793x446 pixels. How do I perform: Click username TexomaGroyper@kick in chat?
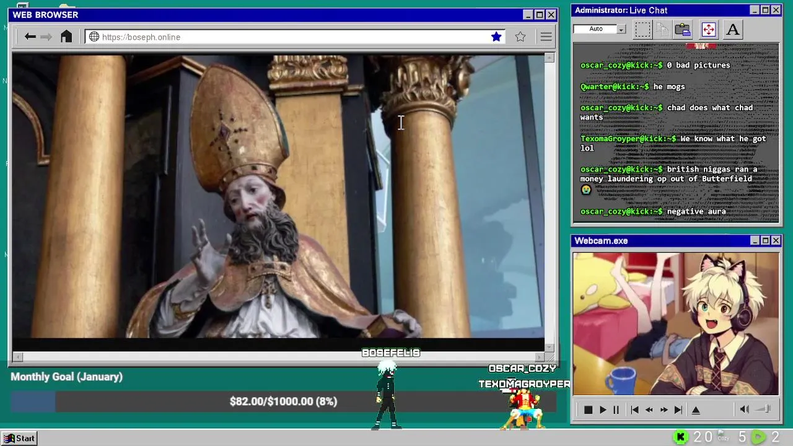point(626,139)
